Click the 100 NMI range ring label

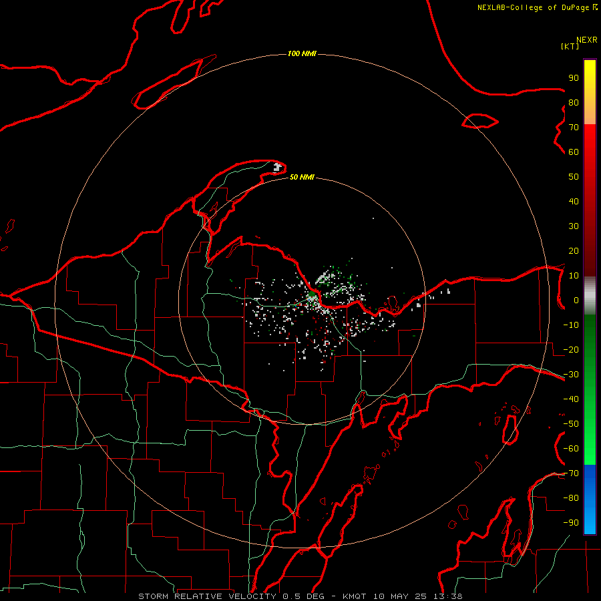(x=302, y=53)
